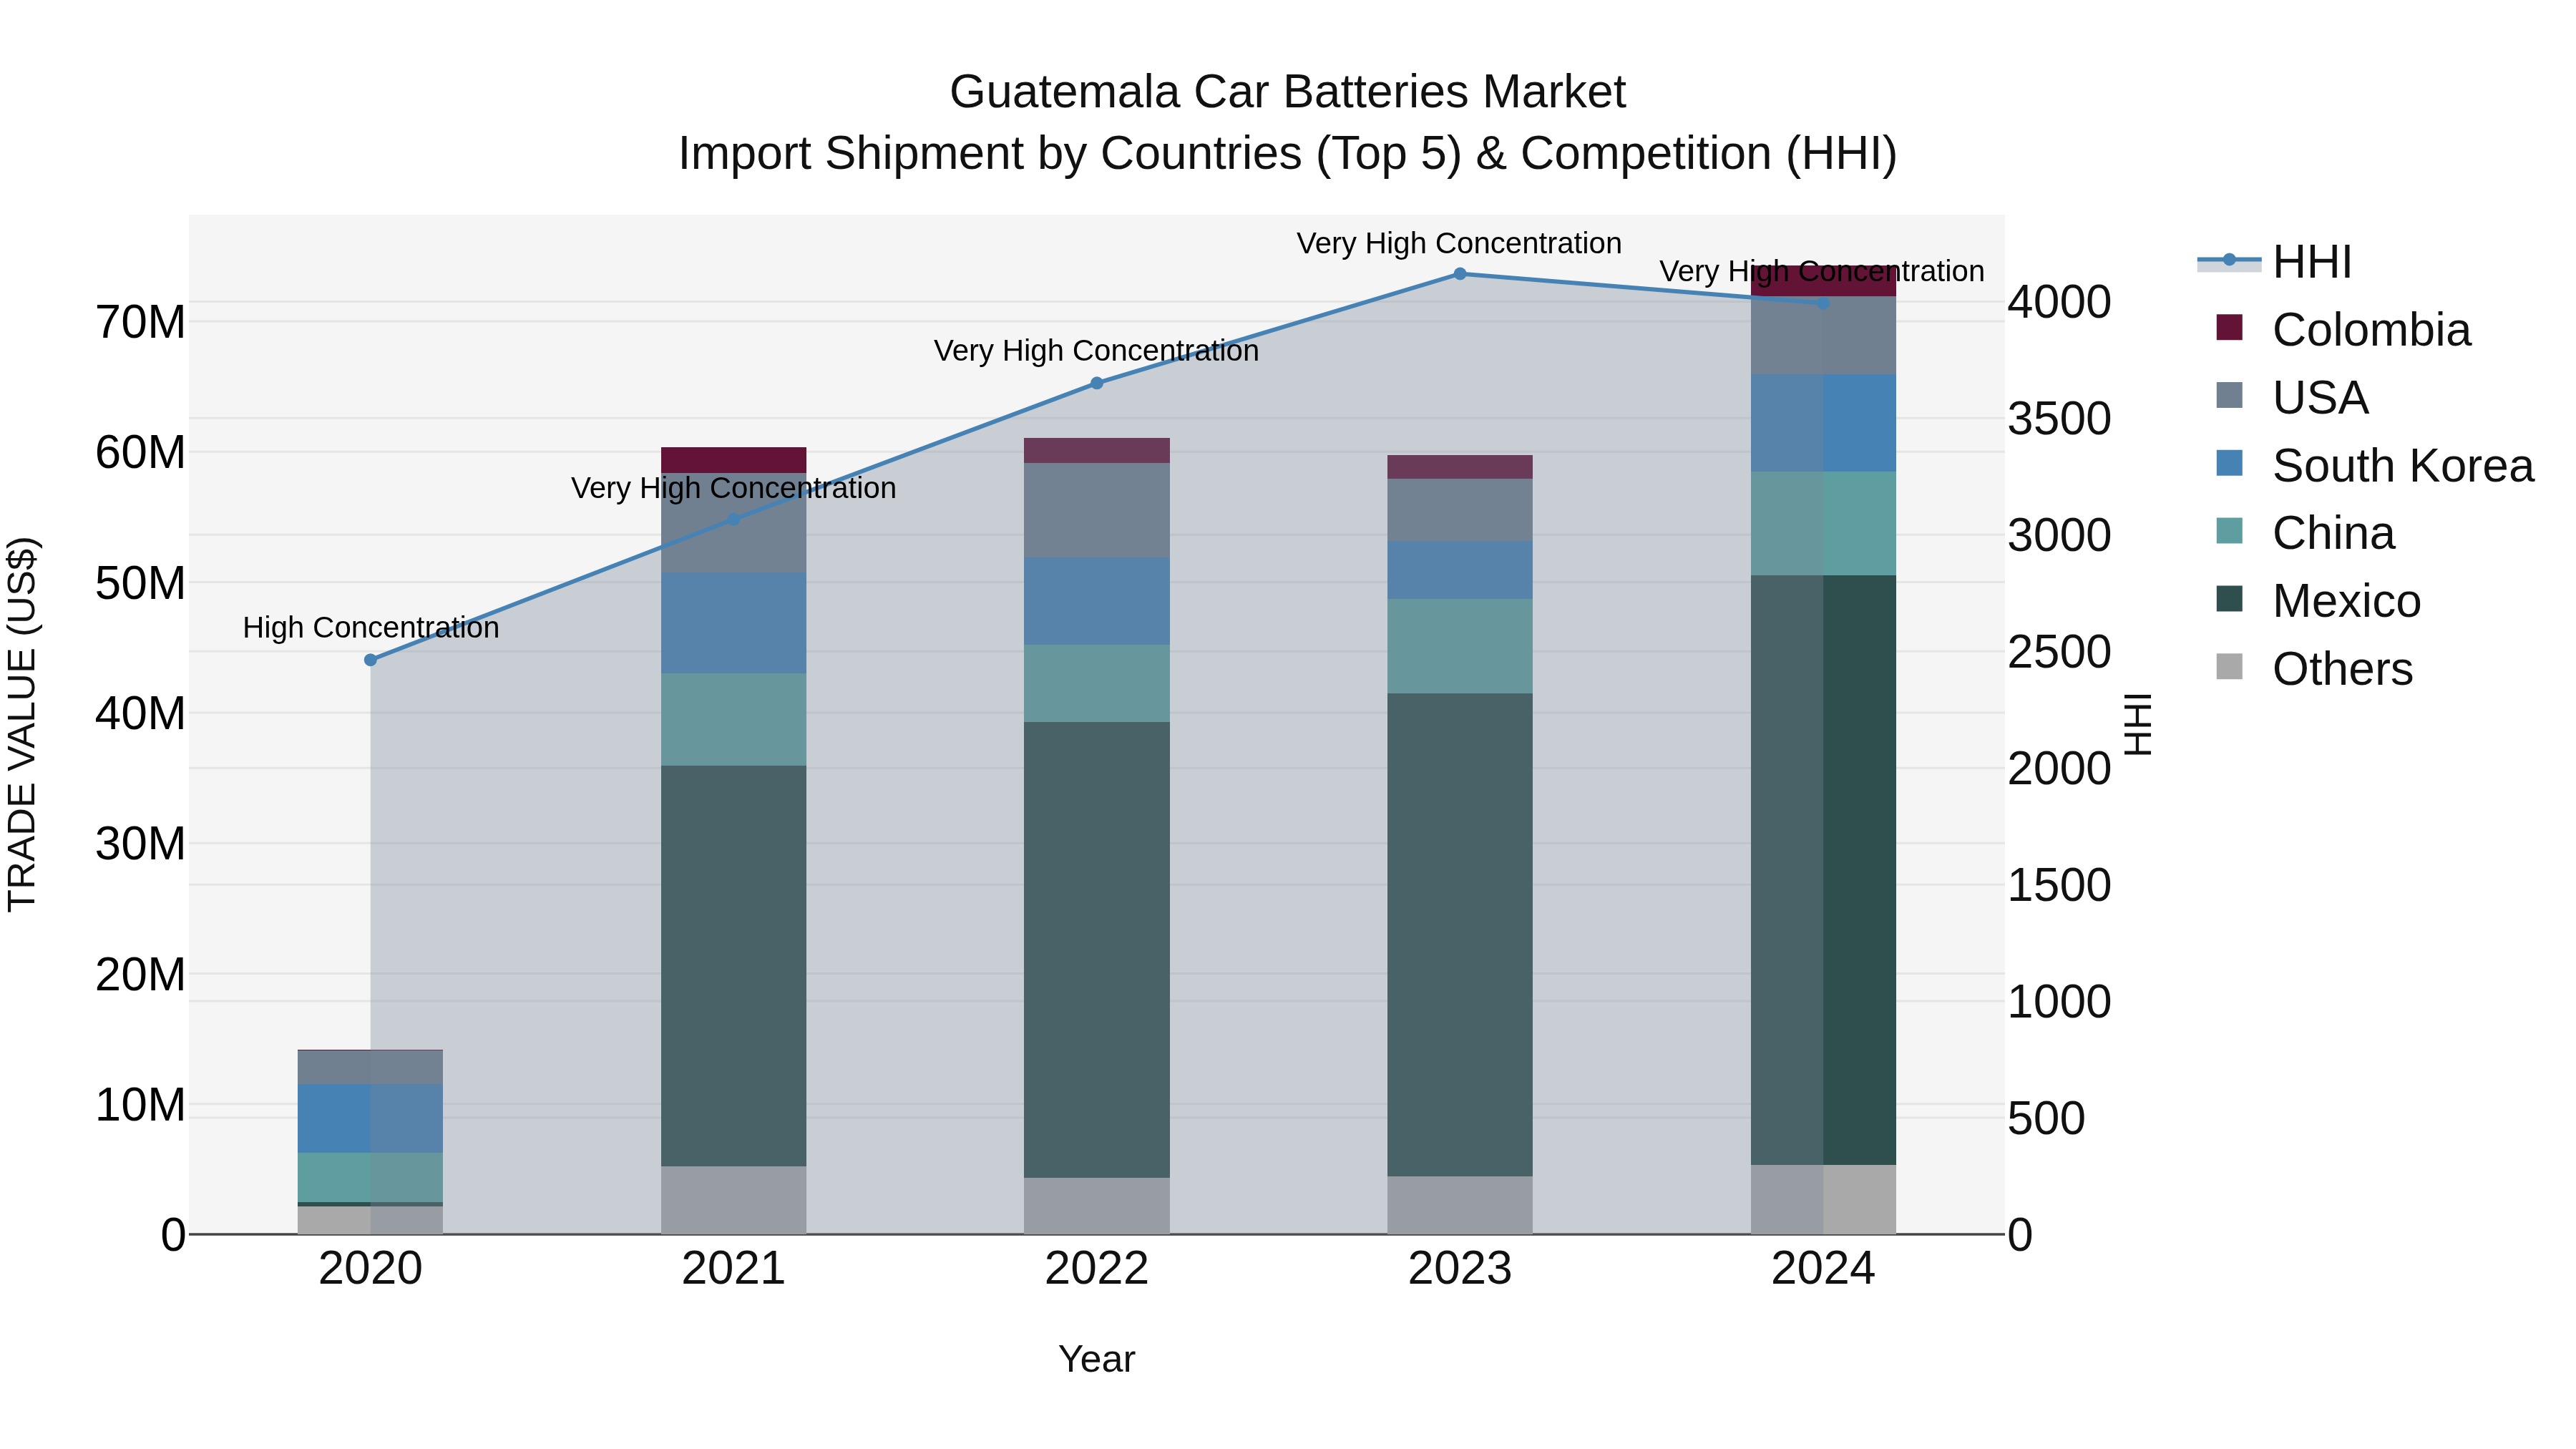Click the Others legend swatch

2229,667
